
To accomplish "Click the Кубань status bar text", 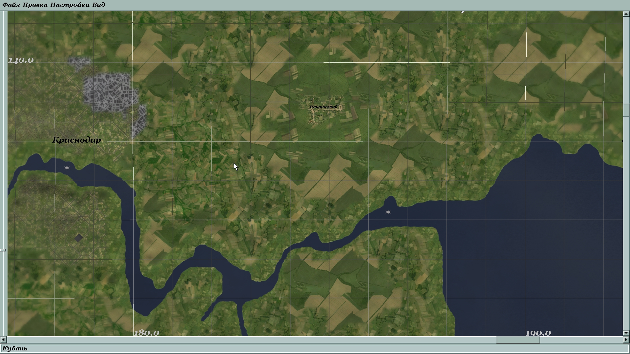I will [x=15, y=348].
